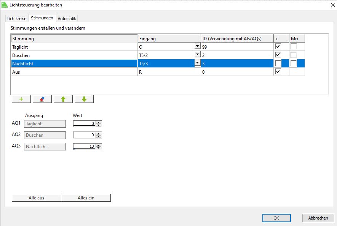This screenshot has width=337, height=226.
Task: Select the Stimmungen tab
Action: click(x=42, y=18)
